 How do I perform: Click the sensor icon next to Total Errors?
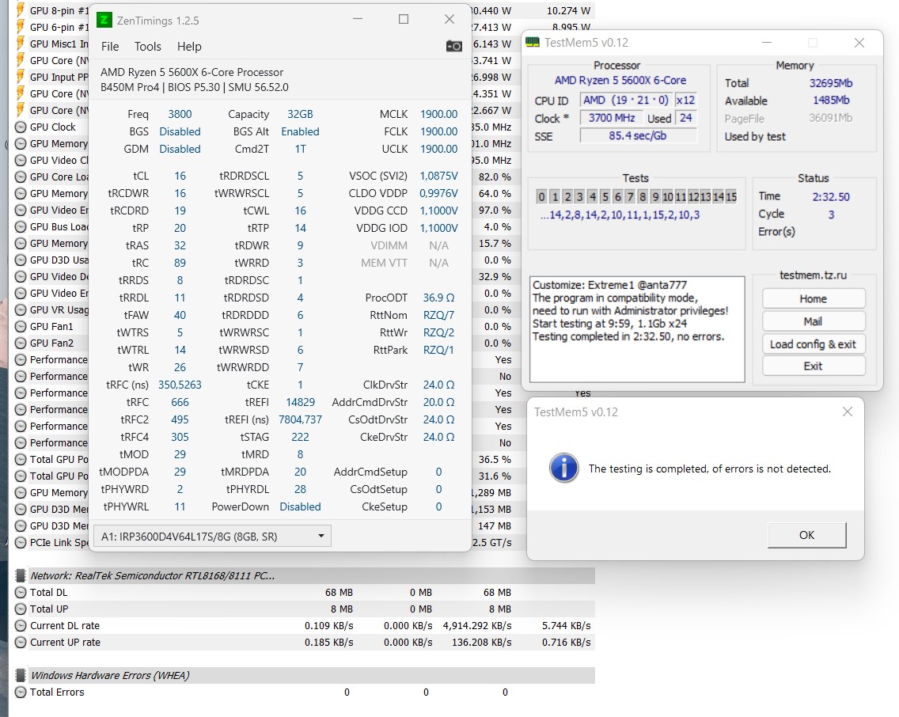click(21, 692)
